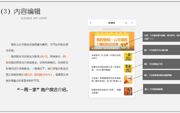The width and height of the screenshot is (180, 113).
Task: Click the orange 4次/月 text
Action: click(x=43, y=56)
